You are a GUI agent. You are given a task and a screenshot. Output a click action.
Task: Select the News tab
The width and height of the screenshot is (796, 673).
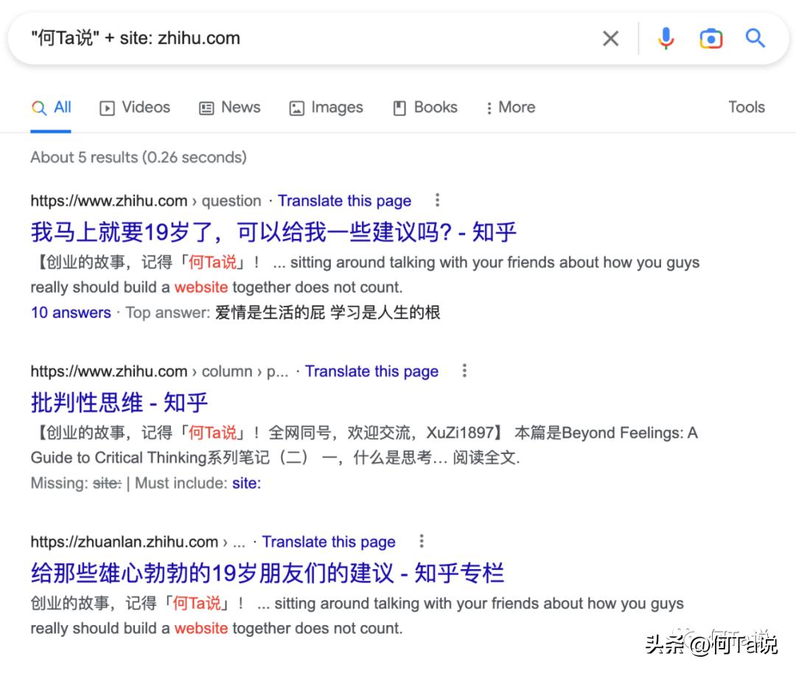[x=229, y=108]
